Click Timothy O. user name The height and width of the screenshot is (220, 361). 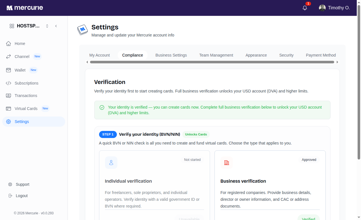[339, 8]
